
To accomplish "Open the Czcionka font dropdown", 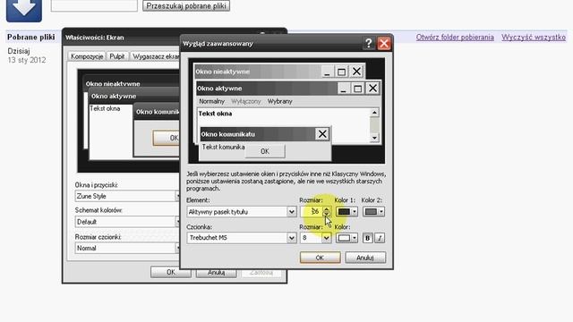I will 291,238.
